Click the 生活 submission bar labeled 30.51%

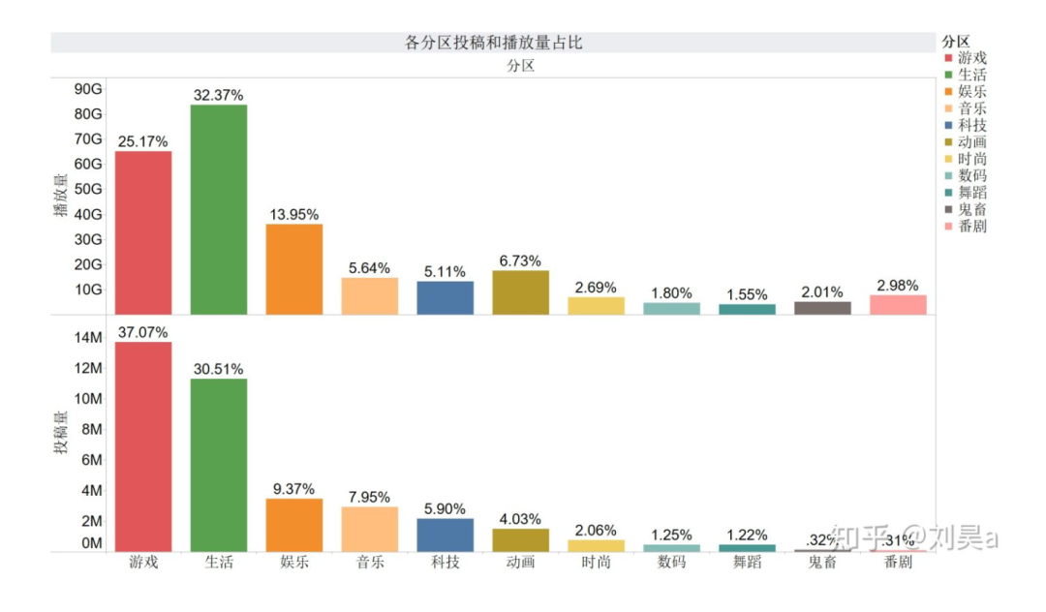(219, 465)
